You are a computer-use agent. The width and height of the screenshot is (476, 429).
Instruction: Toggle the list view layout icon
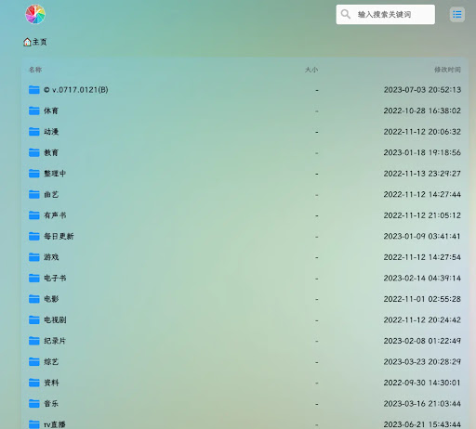click(x=456, y=14)
